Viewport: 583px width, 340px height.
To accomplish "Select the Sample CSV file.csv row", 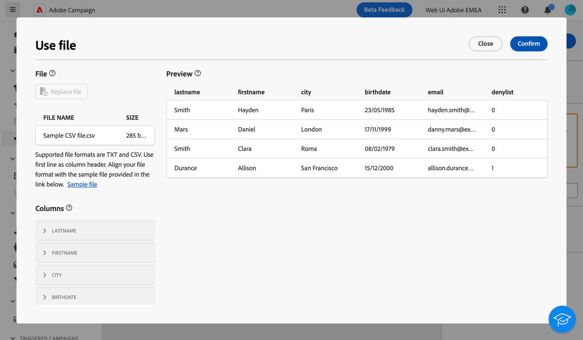I will click(95, 135).
